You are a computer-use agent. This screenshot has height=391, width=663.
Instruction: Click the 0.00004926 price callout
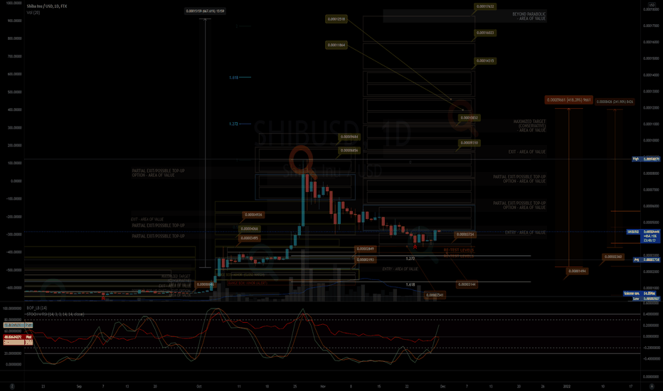coord(253,215)
